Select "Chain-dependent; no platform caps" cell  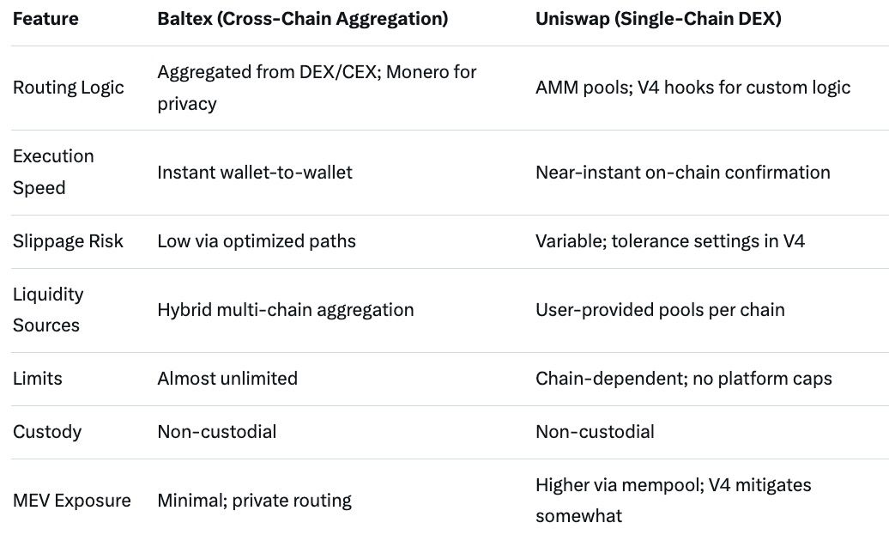coord(683,379)
